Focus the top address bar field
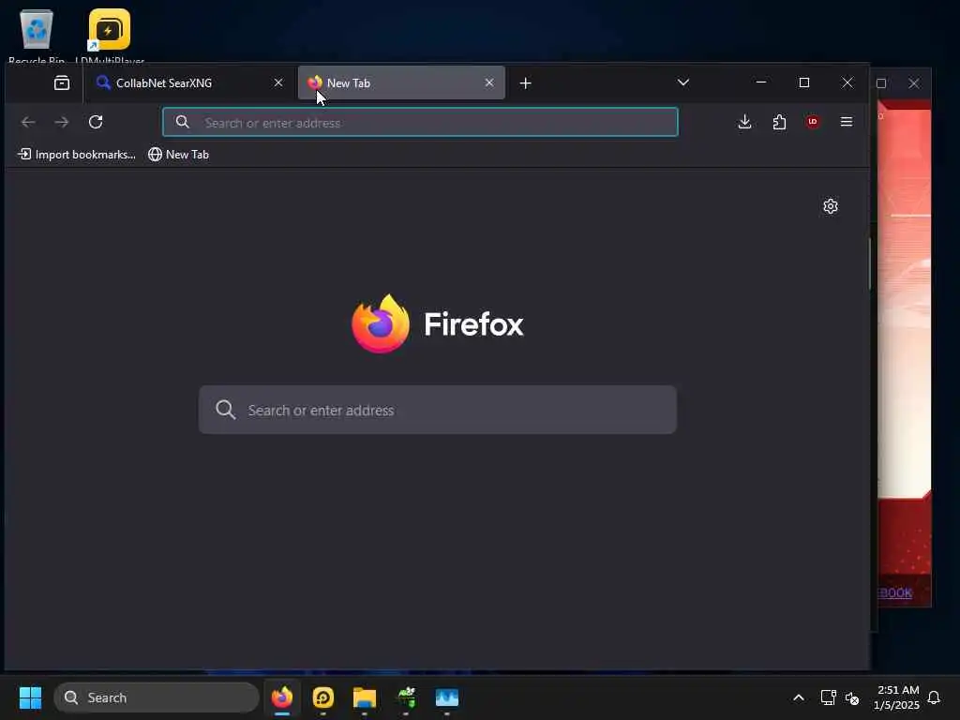Image resolution: width=960 pixels, height=720 pixels. pyautogui.click(x=420, y=122)
